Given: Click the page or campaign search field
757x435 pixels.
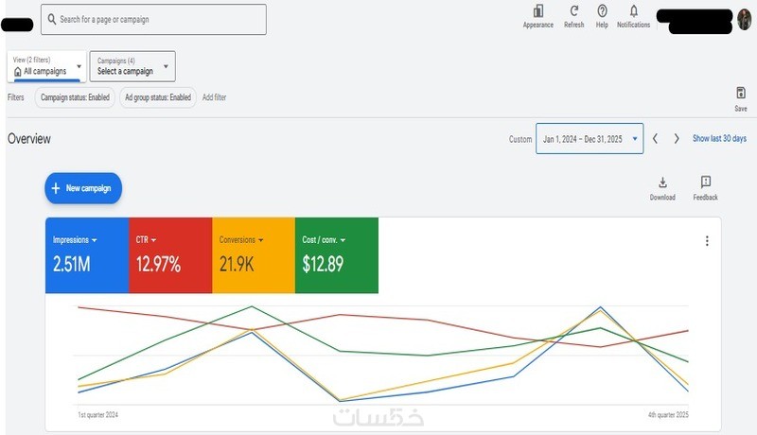Looking at the screenshot, I should coord(153,19).
